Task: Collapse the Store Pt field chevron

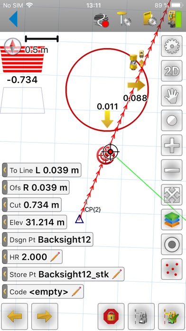Action: (5, 274)
